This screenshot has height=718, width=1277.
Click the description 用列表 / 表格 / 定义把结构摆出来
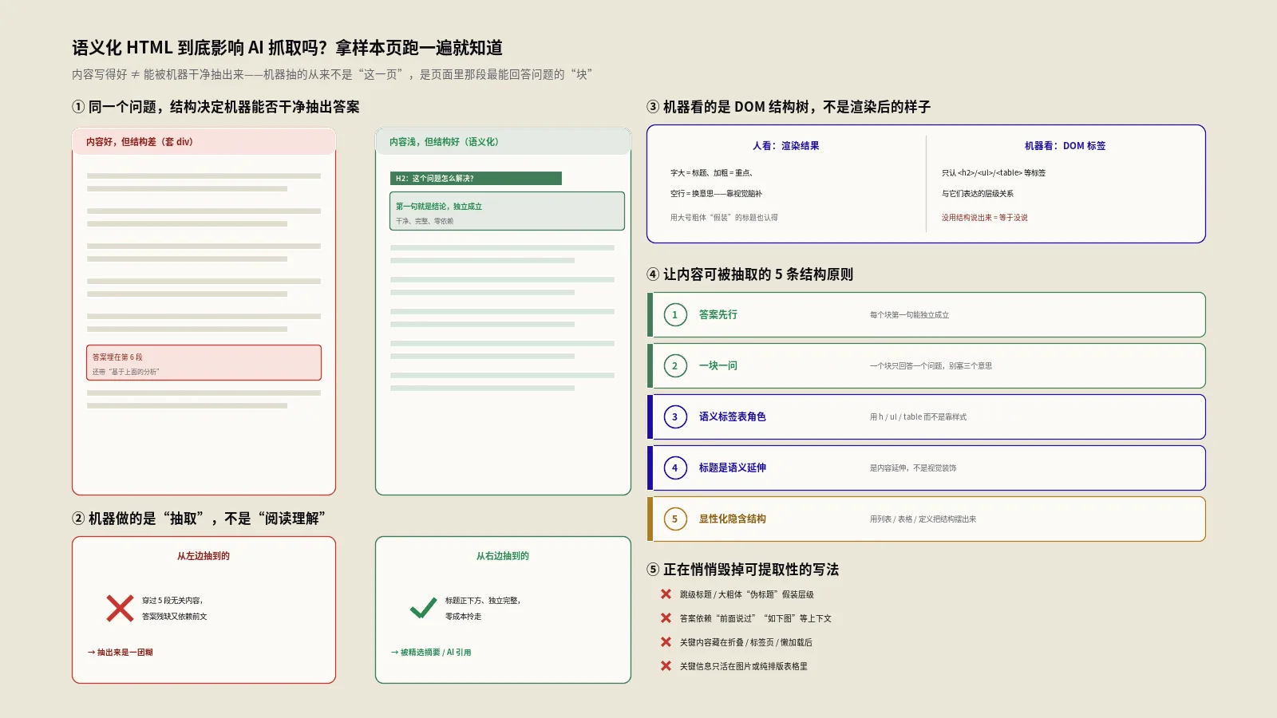923,519
